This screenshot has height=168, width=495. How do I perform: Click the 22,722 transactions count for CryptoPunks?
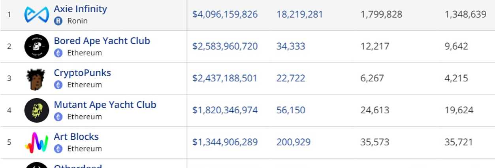tap(291, 78)
